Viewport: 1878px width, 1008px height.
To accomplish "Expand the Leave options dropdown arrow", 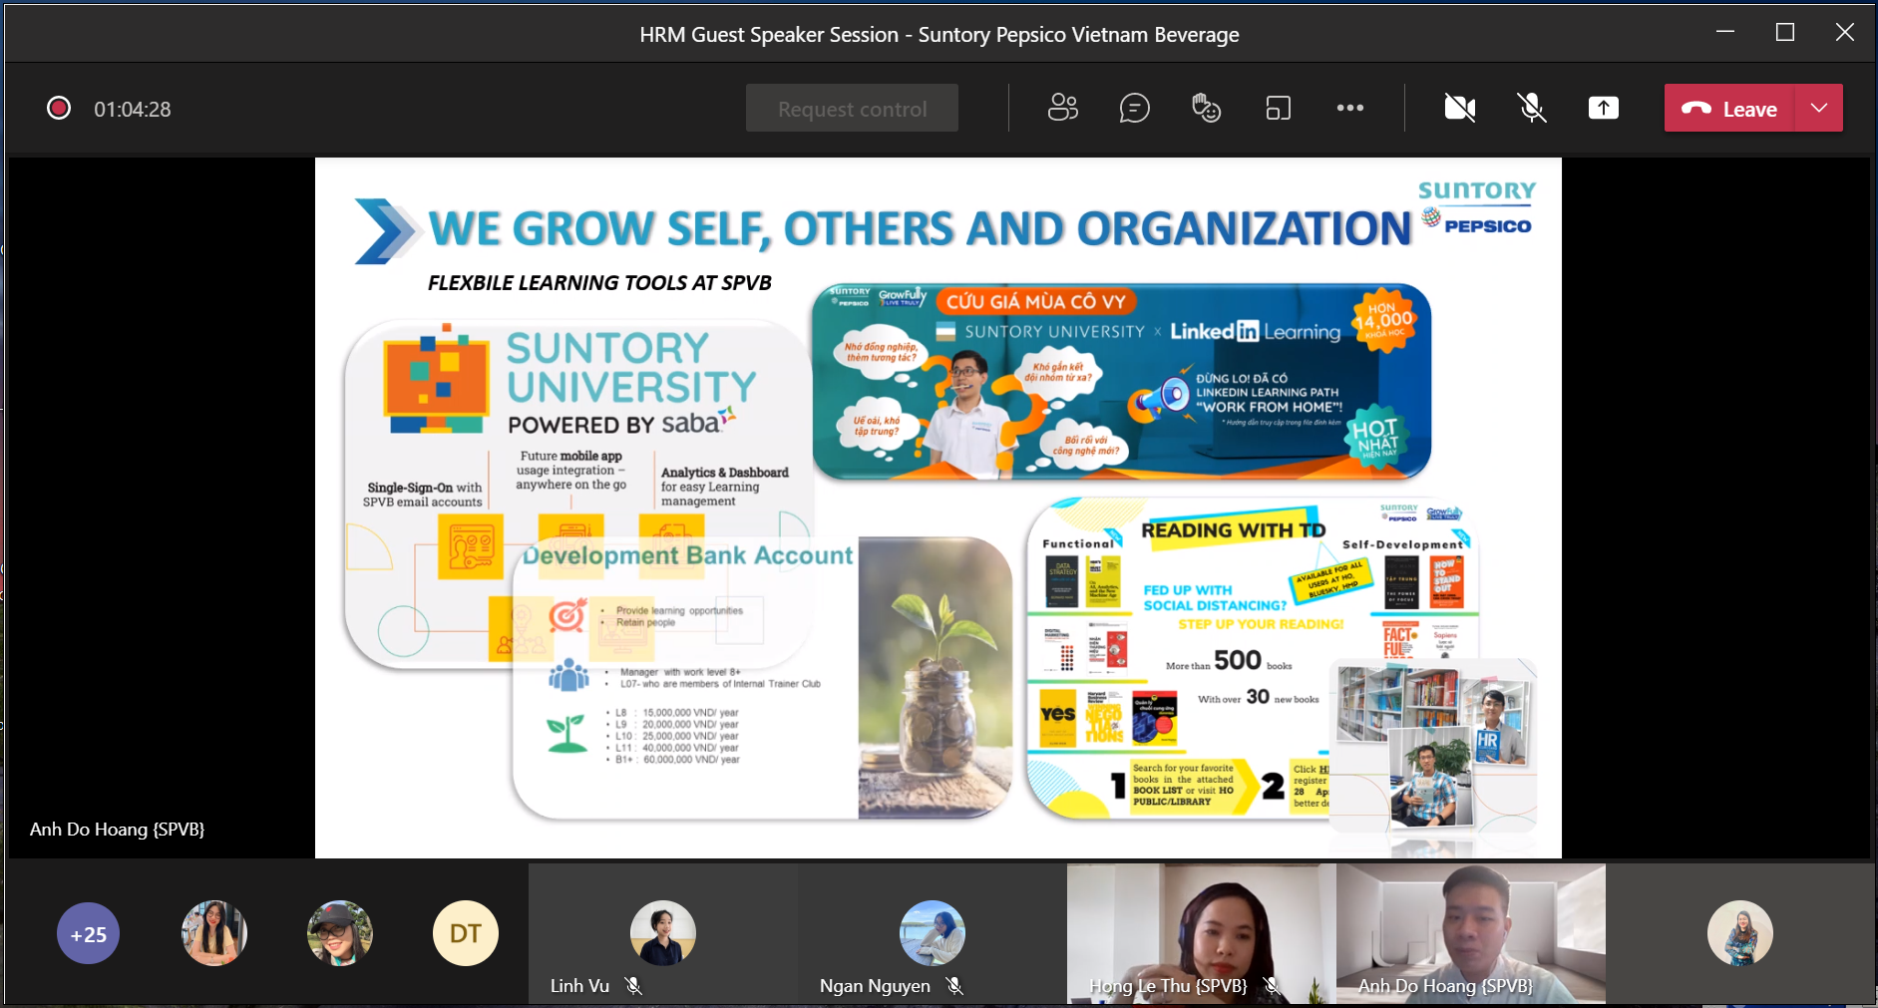I will [1819, 108].
